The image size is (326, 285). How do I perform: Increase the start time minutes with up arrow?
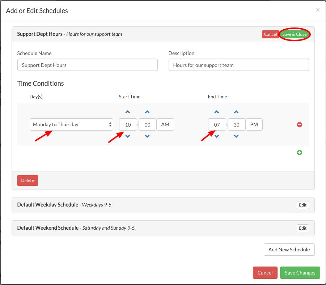pyautogui.click(x=147, y=112)
